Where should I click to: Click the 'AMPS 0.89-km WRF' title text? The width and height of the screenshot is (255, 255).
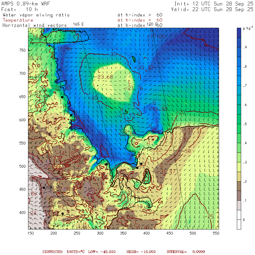coord(25,4)
